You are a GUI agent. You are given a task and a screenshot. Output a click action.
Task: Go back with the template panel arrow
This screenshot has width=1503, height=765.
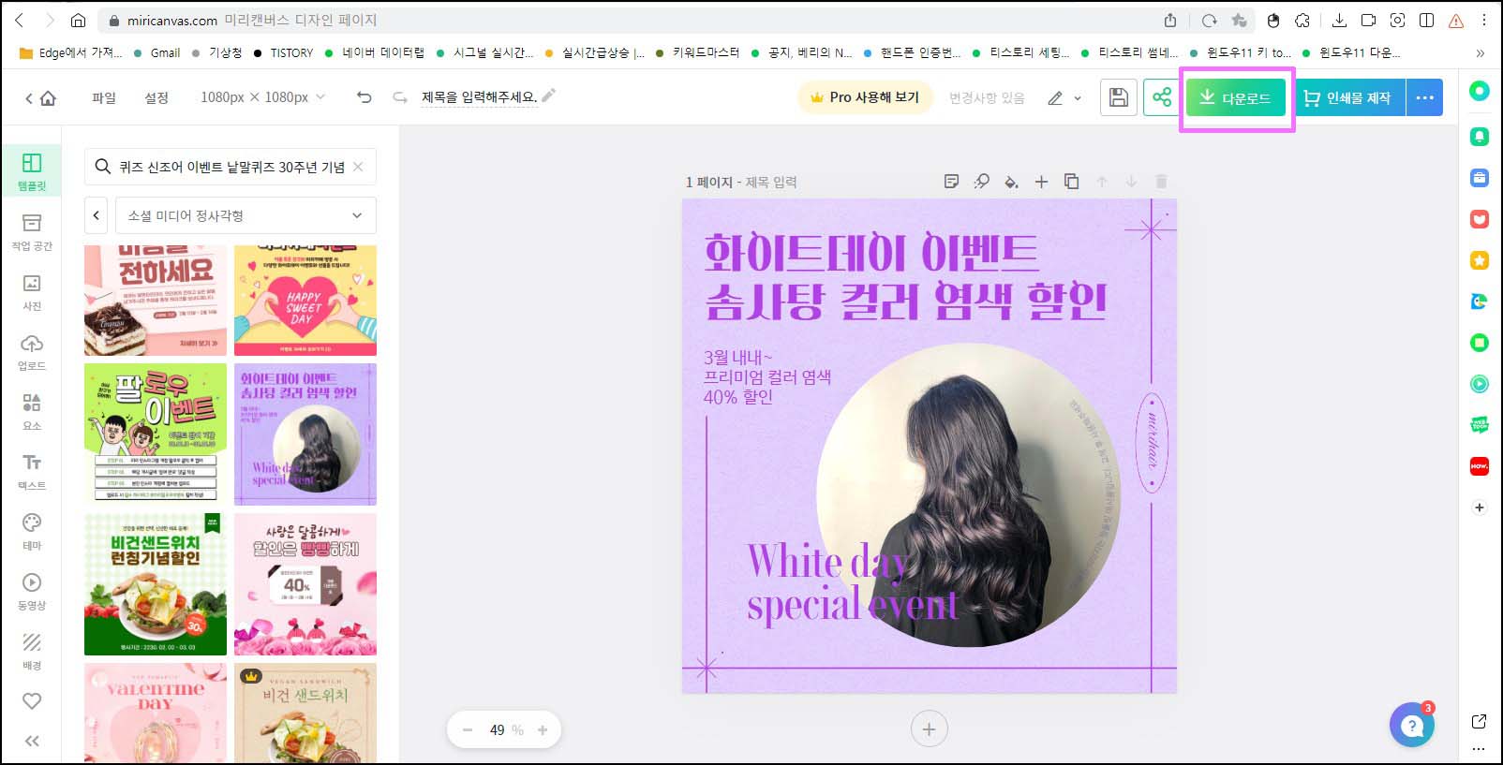coord(97,215)
